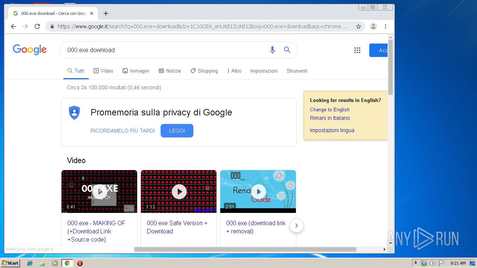477x268 pixels.
Task: Click the volume speaker tray icon
Action: [x=432, y=263]
